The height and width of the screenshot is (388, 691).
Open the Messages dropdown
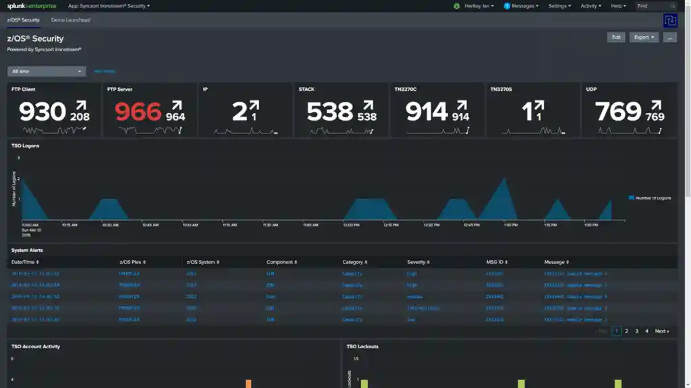[525, 6]
